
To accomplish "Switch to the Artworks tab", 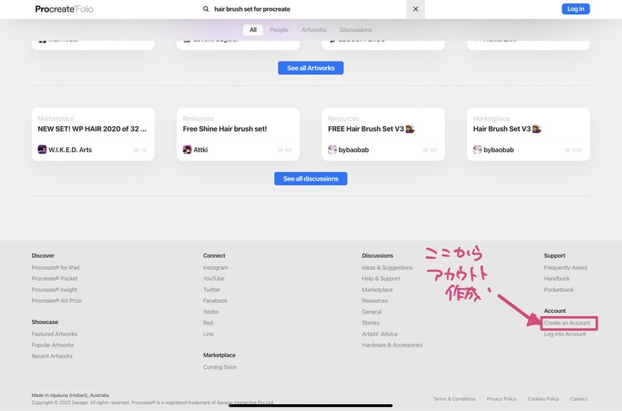I will coord(314,30).
